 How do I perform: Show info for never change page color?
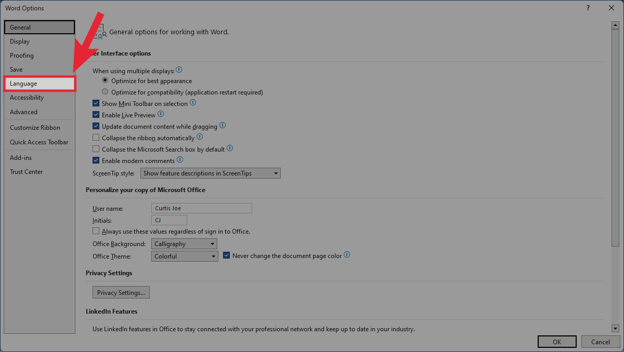coord(347,255)
